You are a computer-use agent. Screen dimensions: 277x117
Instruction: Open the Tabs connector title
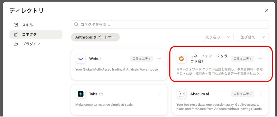pyautogui.click(x=93, y=94)
